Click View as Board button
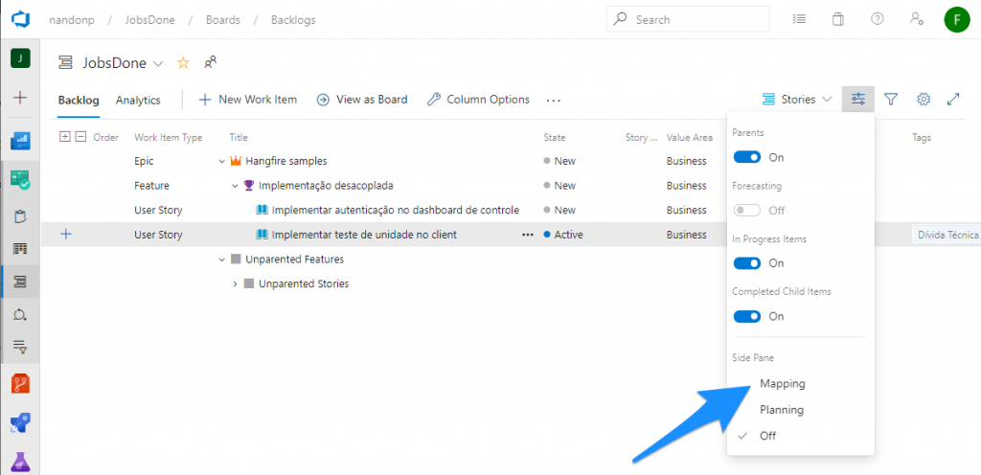 tap(362, 100)
